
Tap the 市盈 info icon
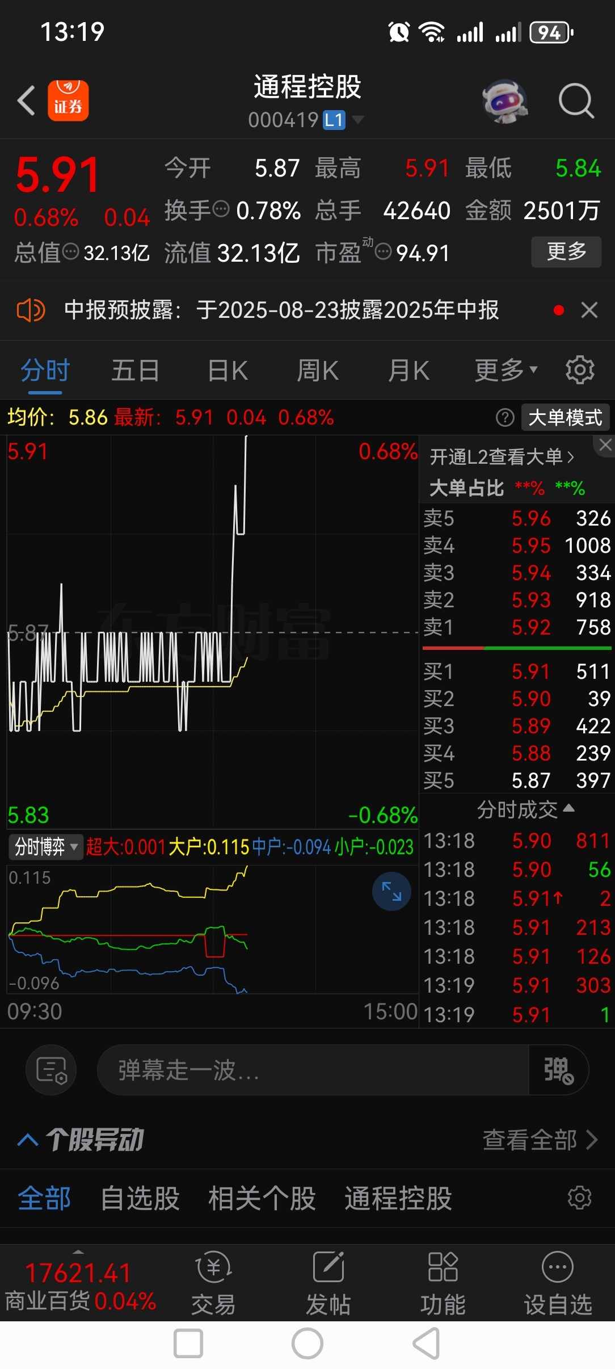384,251
